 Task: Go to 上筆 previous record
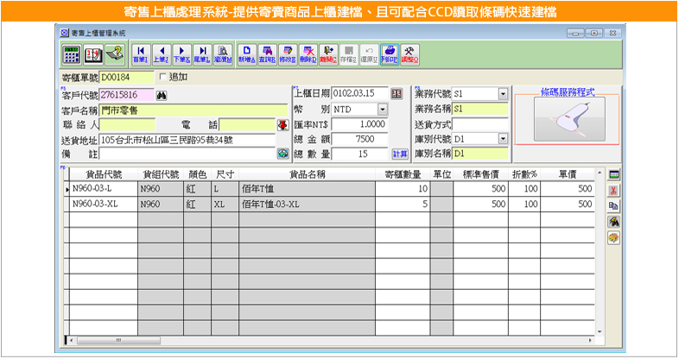(x=162, y=54)
